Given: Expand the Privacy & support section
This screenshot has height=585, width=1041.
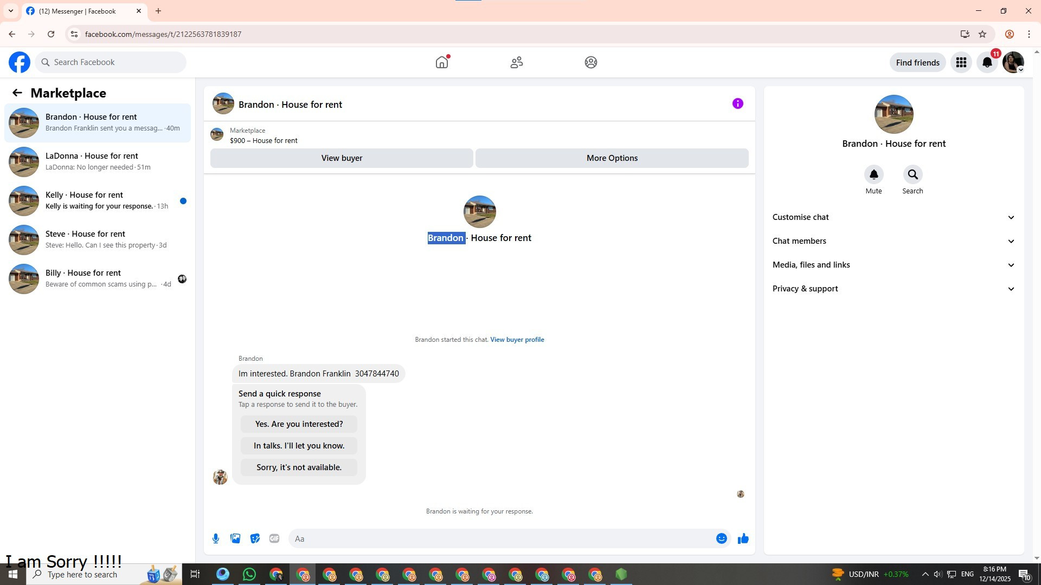Looking at the screenshot, I should 894,289.
